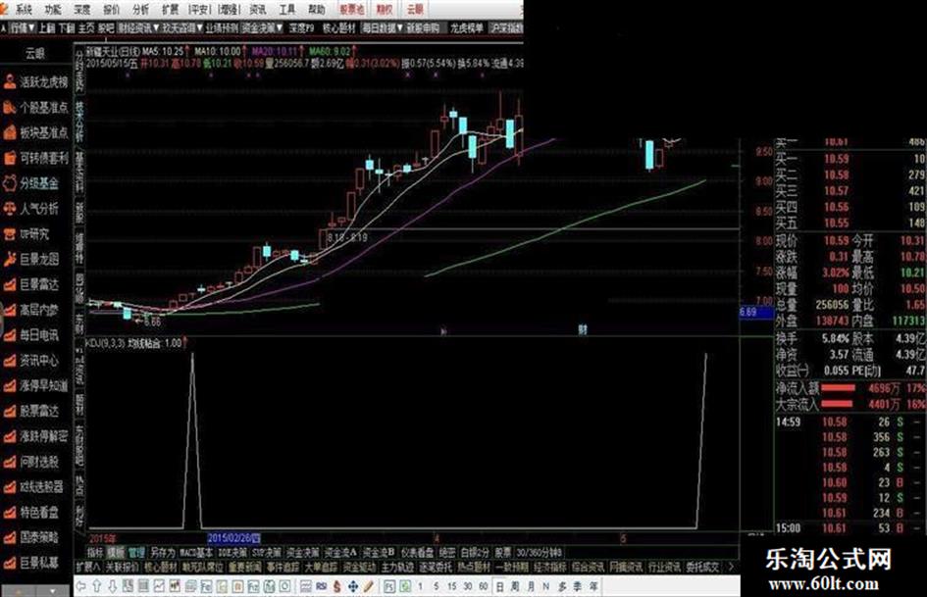
Task: Open 人气分析 in the sidebar
Action: point(30,209)
